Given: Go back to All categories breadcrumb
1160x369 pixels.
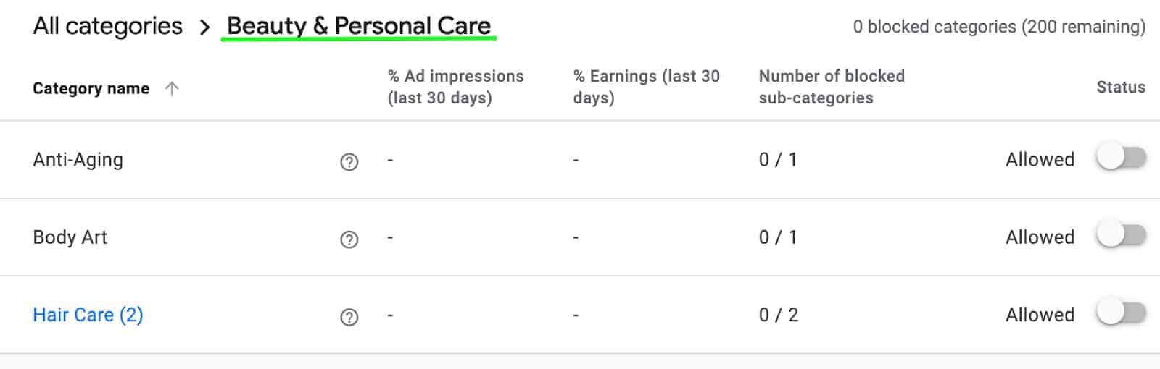Looking at the screenshot, I should click(x=107, y=27).
